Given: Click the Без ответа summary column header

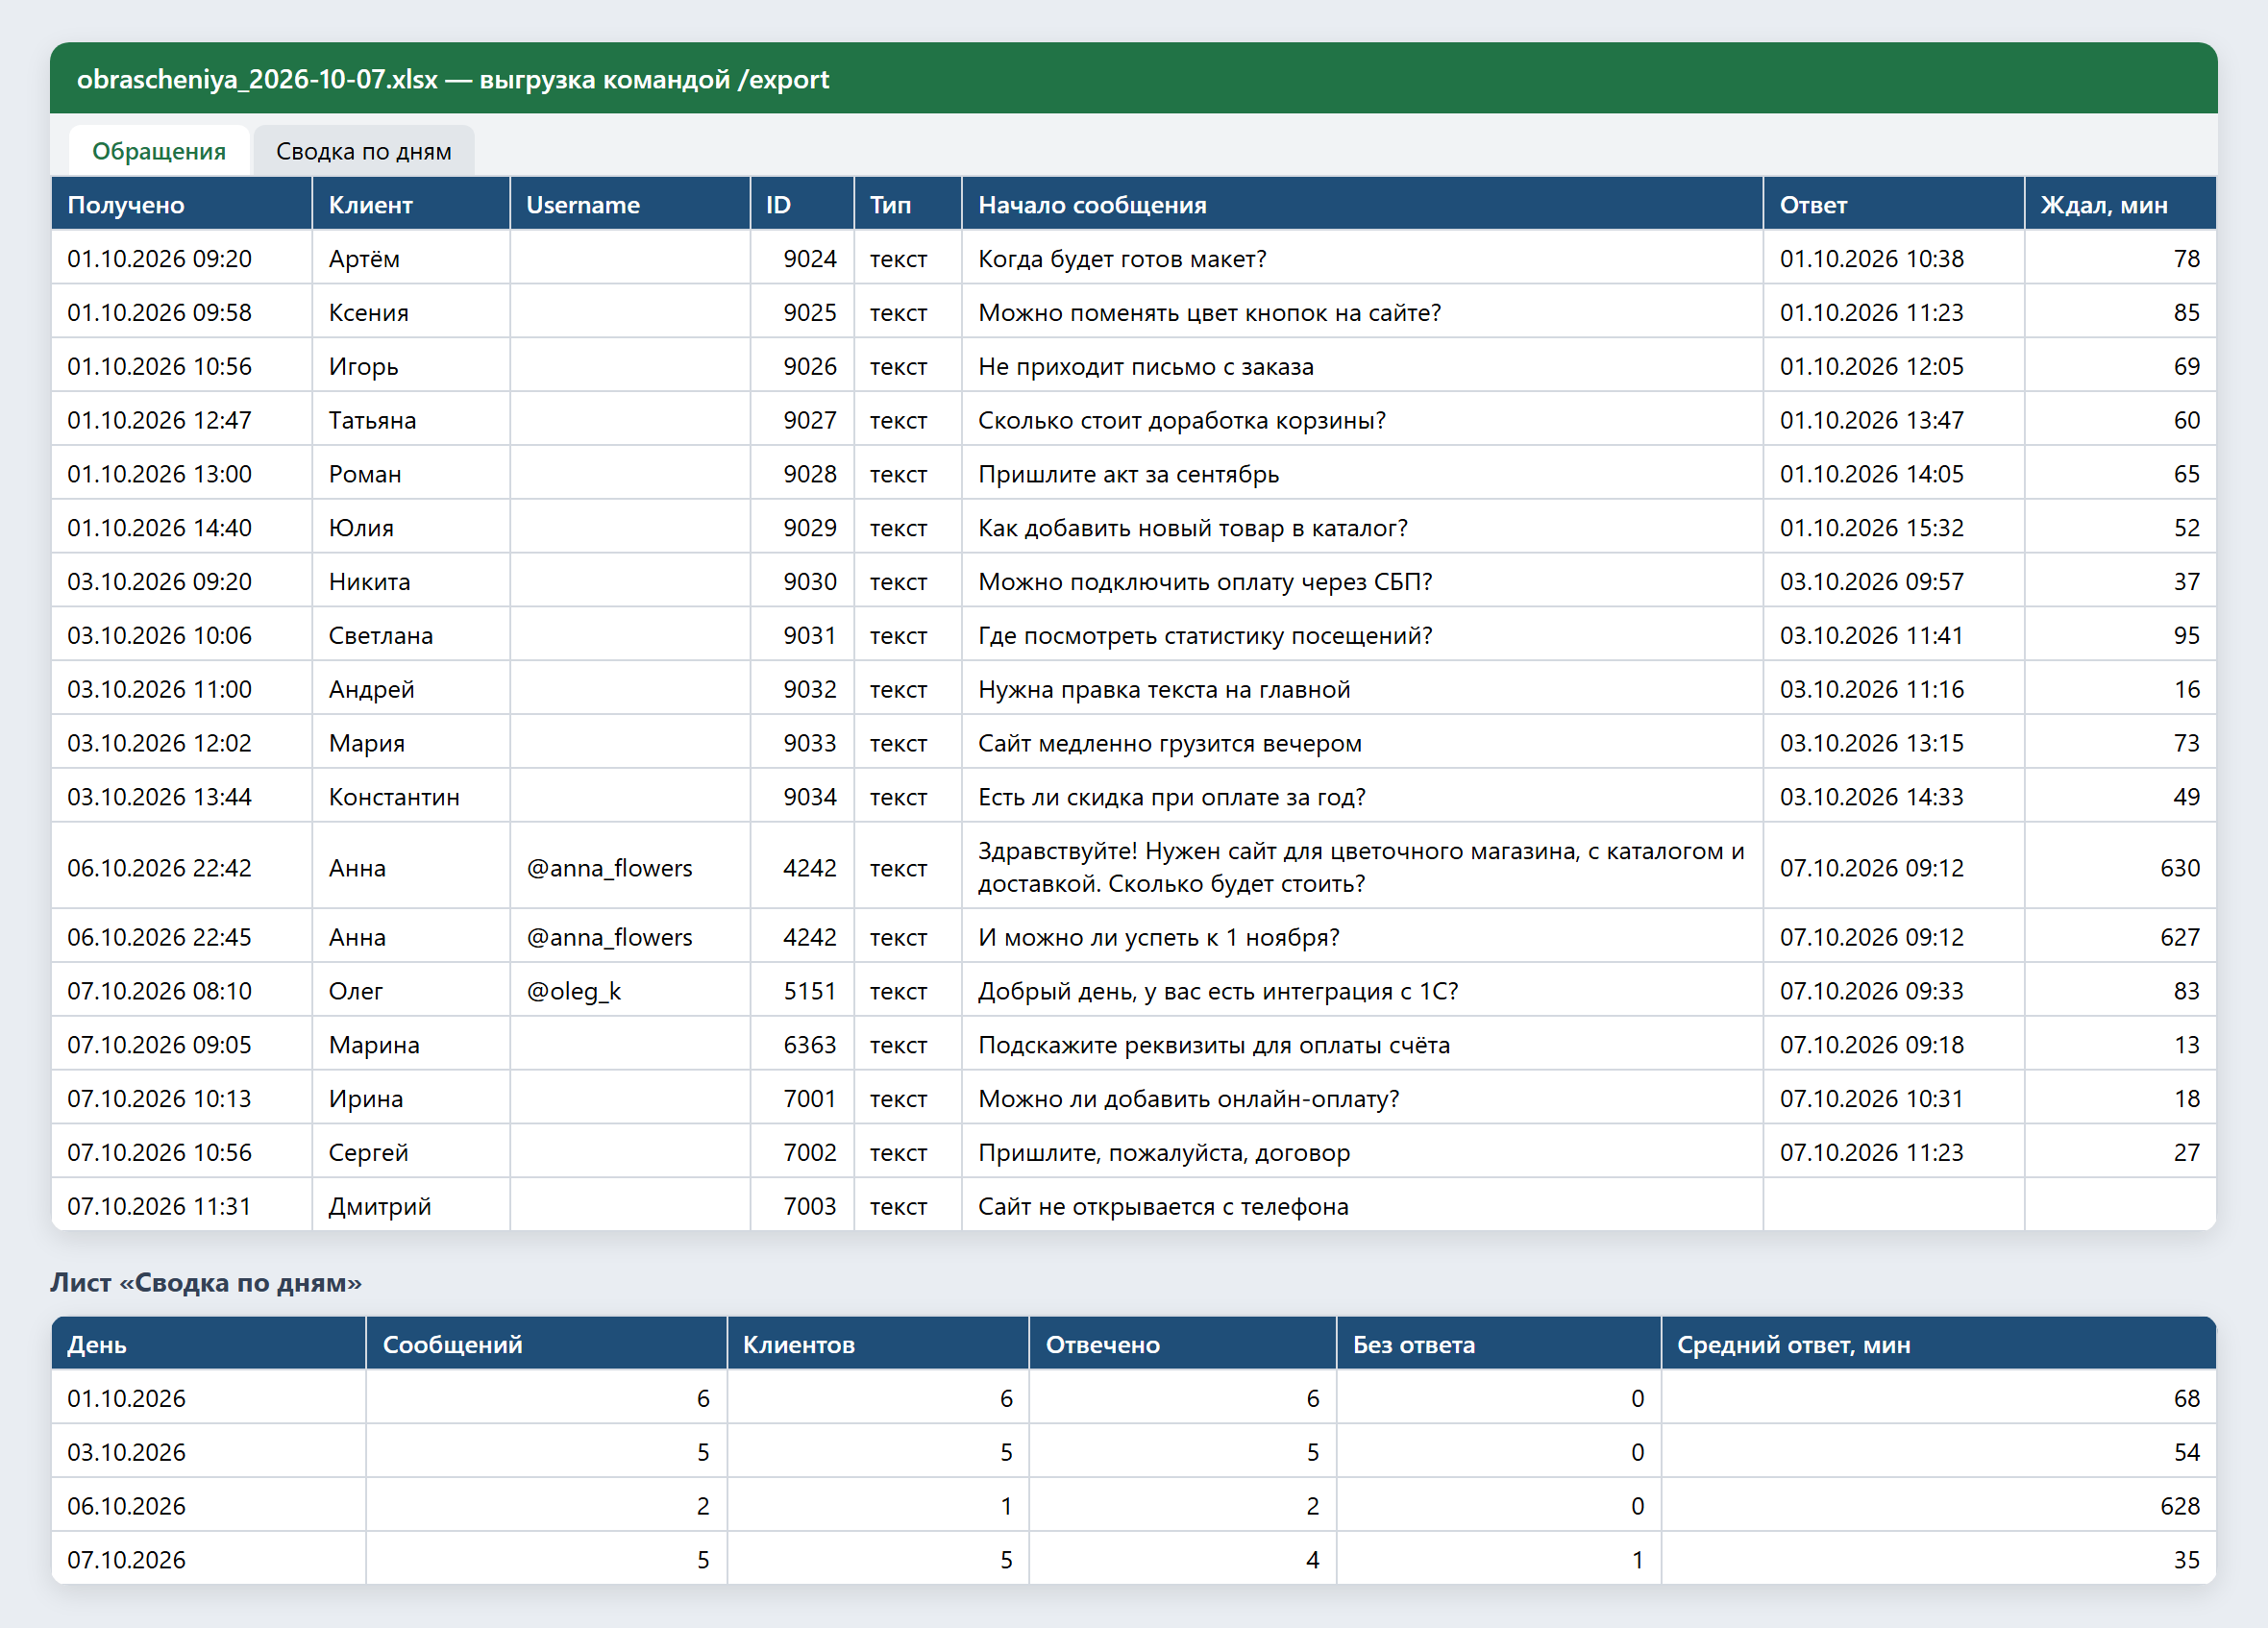Looking at the screenshot, I should click(1498, 1344).
